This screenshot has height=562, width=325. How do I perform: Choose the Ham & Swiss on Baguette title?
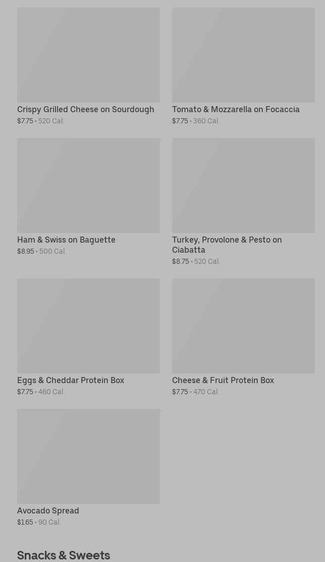pos(66,240)
